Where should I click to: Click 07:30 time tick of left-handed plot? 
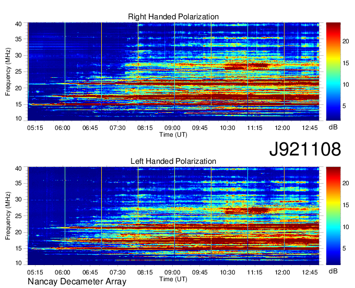[x=117, y=272]
